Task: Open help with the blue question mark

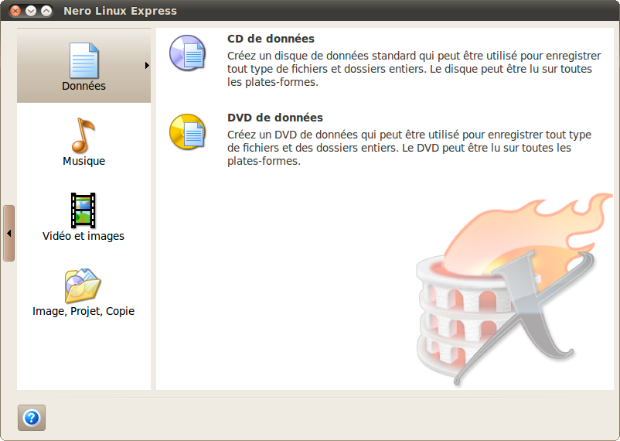Action: pyautogui.click(x=32, y=418)
